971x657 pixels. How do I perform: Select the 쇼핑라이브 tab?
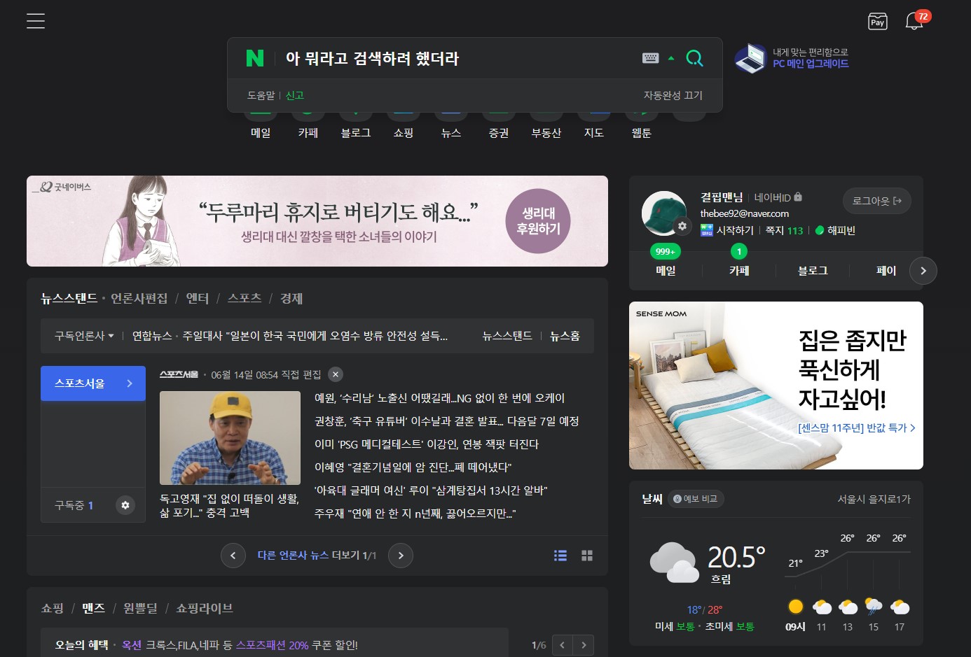pos(205,609)
